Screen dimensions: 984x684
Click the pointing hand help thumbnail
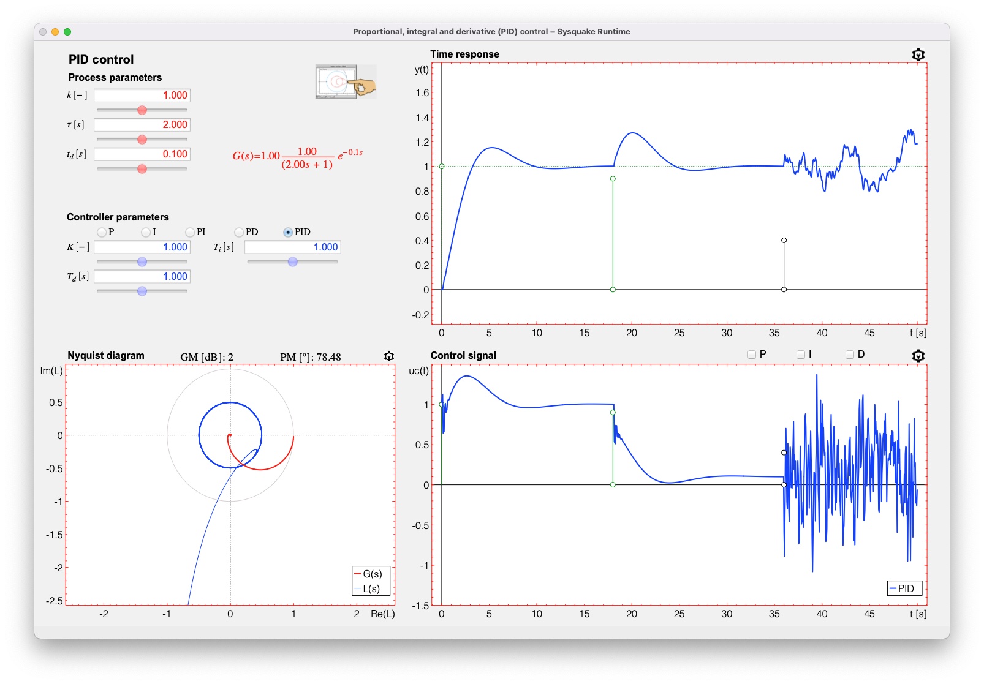346,82
